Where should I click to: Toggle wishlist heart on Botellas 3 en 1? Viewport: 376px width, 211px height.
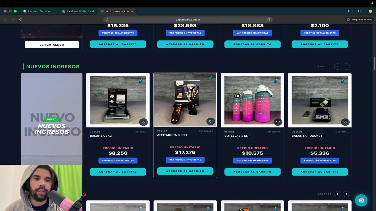(x=278, y=122)
